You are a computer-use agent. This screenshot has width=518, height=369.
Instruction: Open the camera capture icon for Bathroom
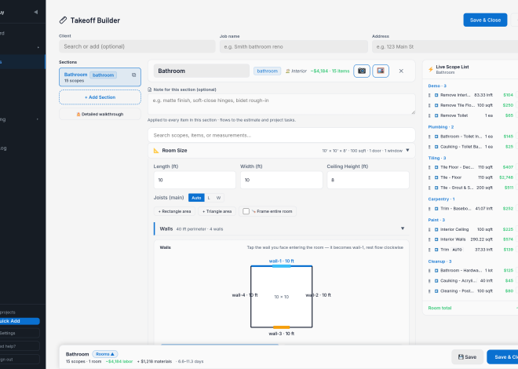tap(362, 71)
